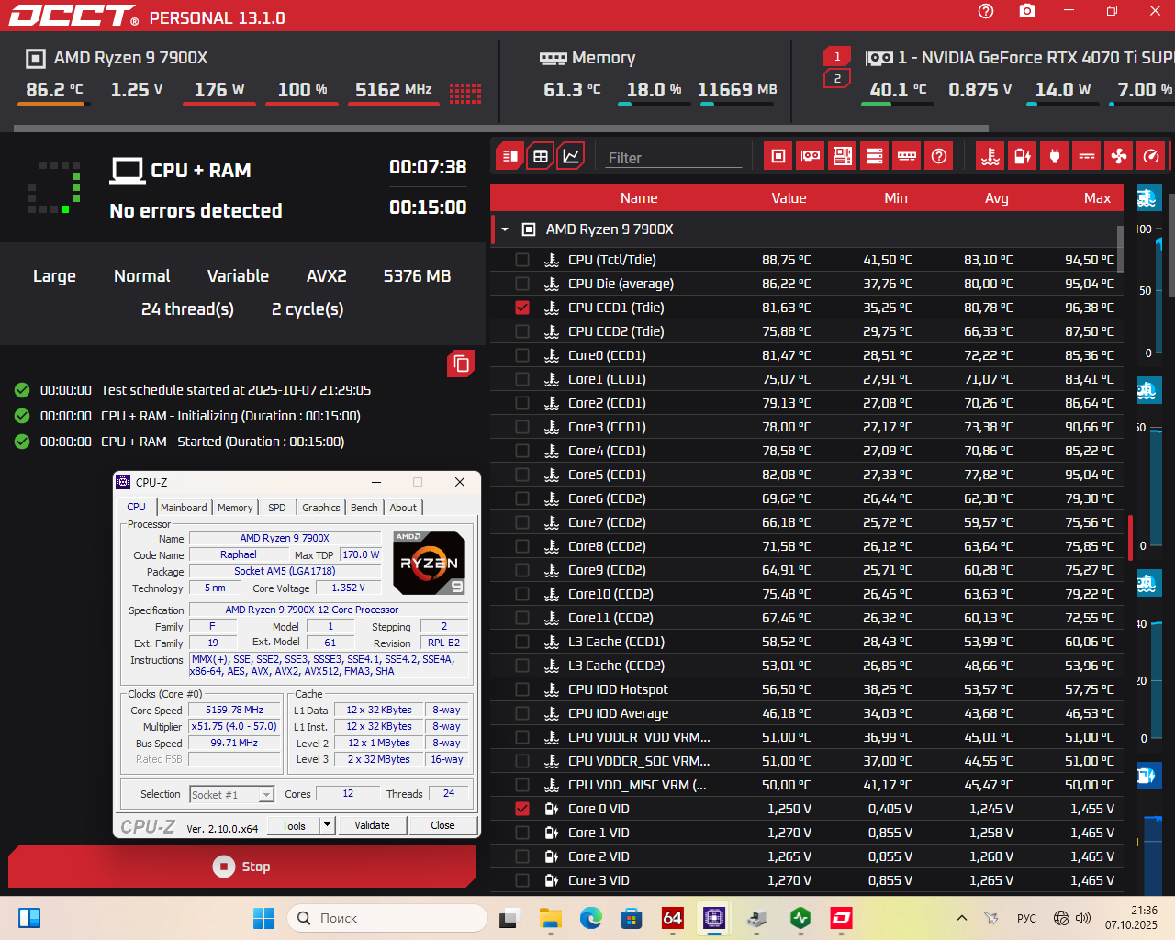The height and width of the screenshot is (940, 1175).
Task: Select the CPU VDD_MISC VRM sensor row
Action: click(806, 785)
